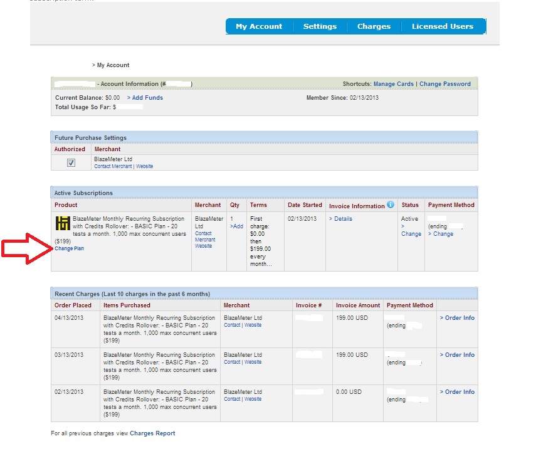Click the Add quantity link
Viewport: 536px width, 461px height.
(x=236, y=226)
